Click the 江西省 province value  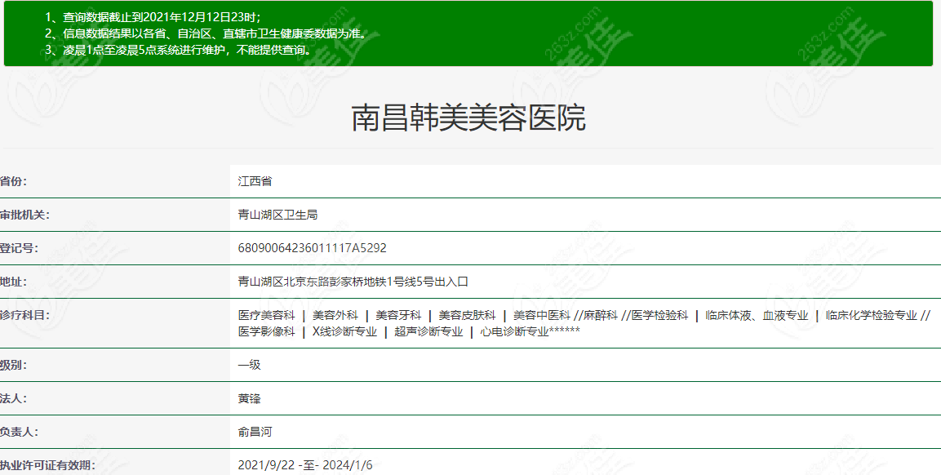255,181
